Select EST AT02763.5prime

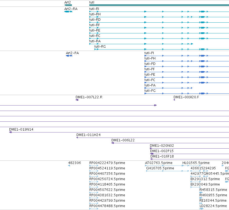[159, 163]
